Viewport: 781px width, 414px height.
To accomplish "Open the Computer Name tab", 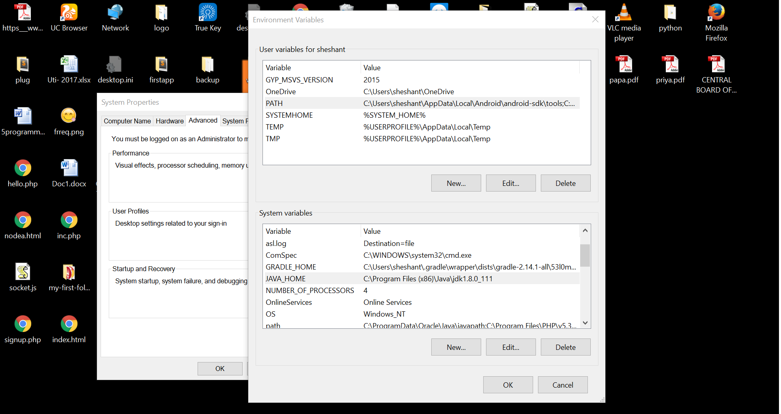I will tap(127, 121).
